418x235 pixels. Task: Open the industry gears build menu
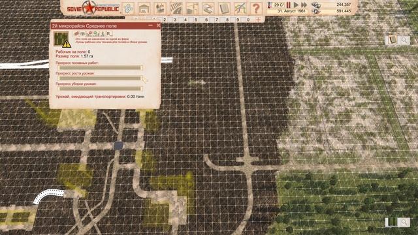pos(128,8)
